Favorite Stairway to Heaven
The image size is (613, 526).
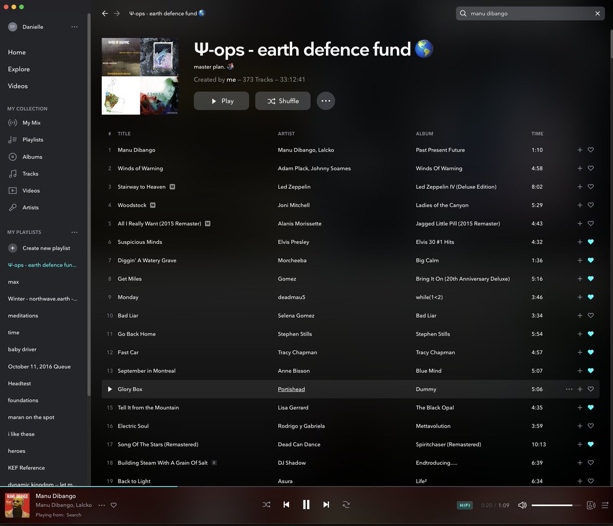click(x=591, y=187)
